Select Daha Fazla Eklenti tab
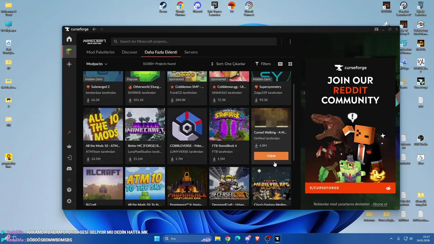Screen dimensions: 434x244 coord(161,52)
